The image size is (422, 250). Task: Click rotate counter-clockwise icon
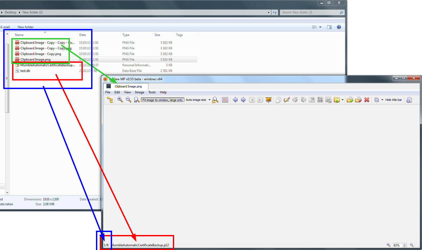click(295, 100)
